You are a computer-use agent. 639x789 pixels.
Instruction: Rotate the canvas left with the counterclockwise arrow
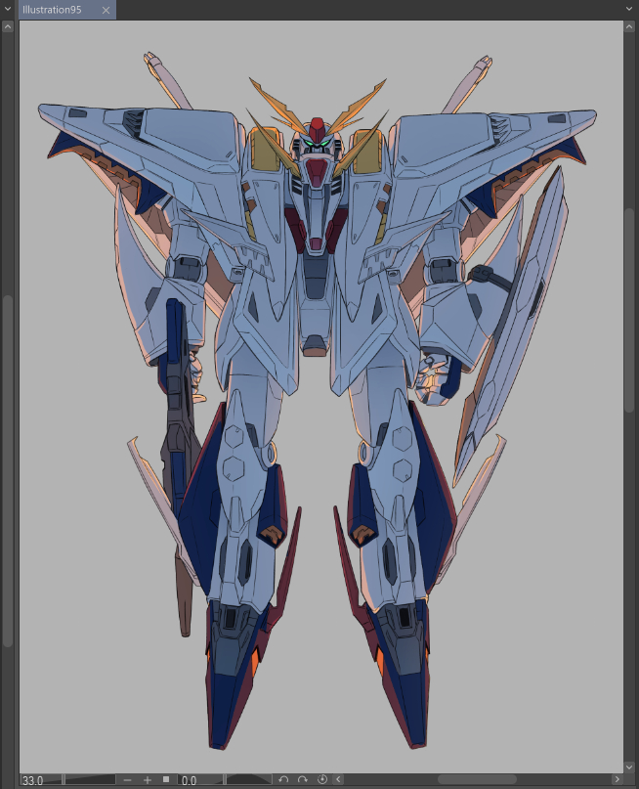(283, 780)
